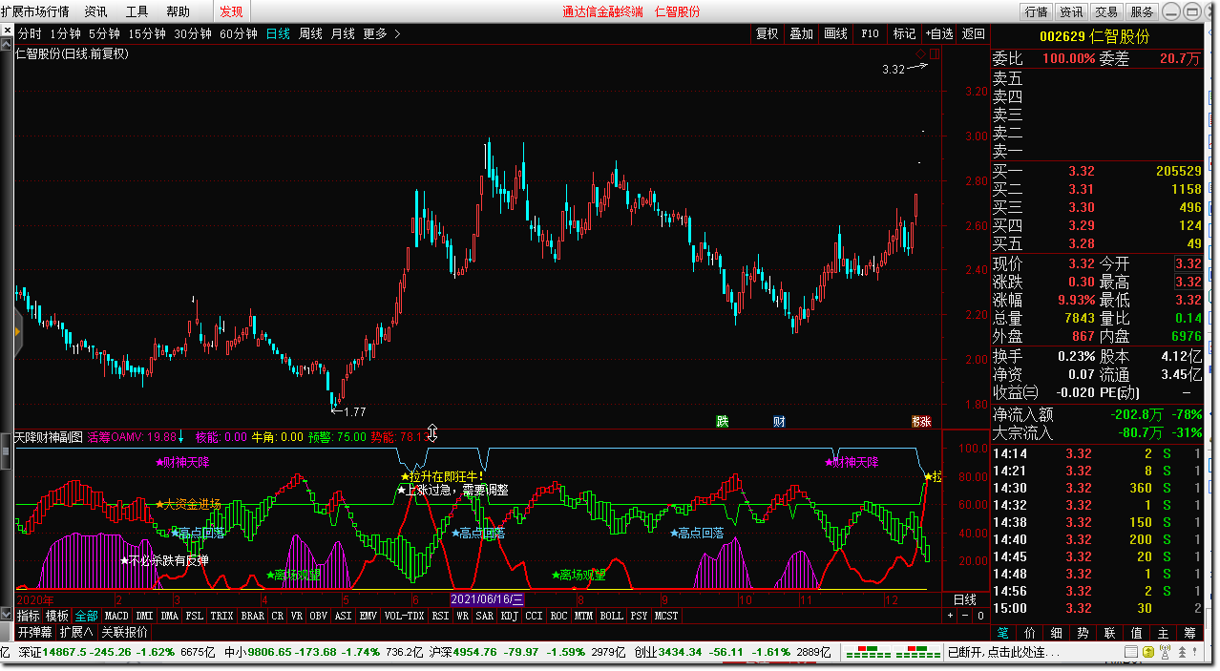
Task: Choose the DMI indicator
Action: point(145,616)
